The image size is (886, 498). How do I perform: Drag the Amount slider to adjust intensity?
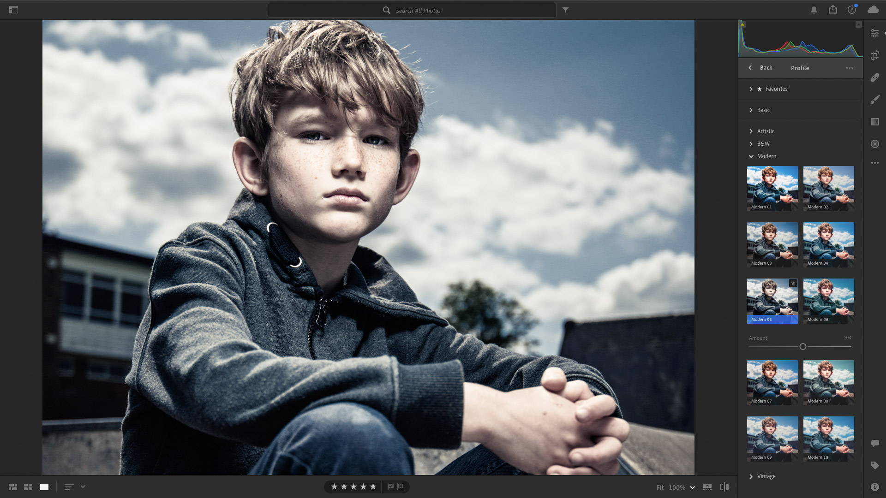tap(802, 347)
